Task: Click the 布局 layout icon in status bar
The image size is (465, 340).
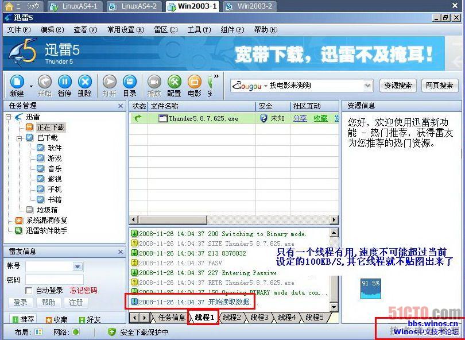Action: [x=38, y=332]
